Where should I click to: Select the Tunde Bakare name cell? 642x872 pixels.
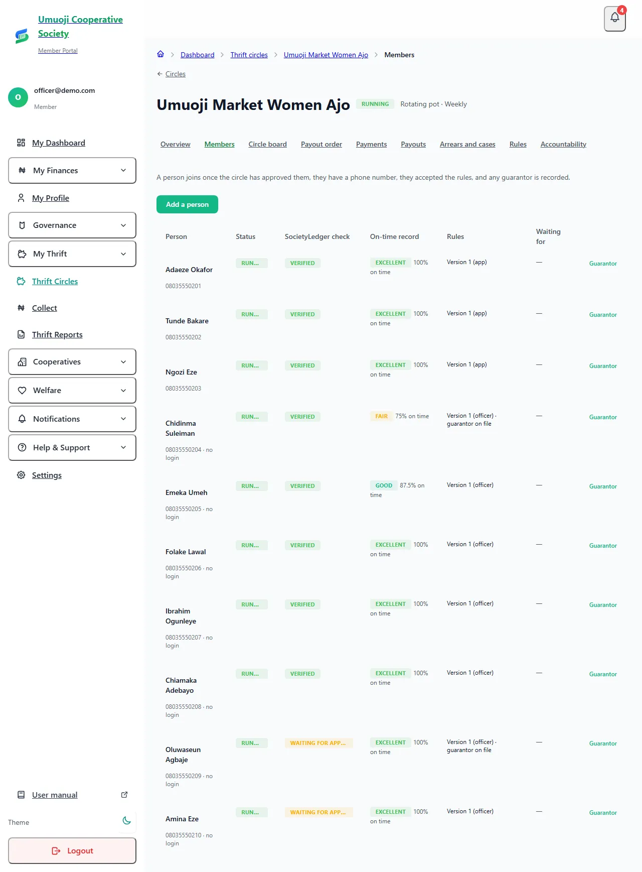pos(187,321)
